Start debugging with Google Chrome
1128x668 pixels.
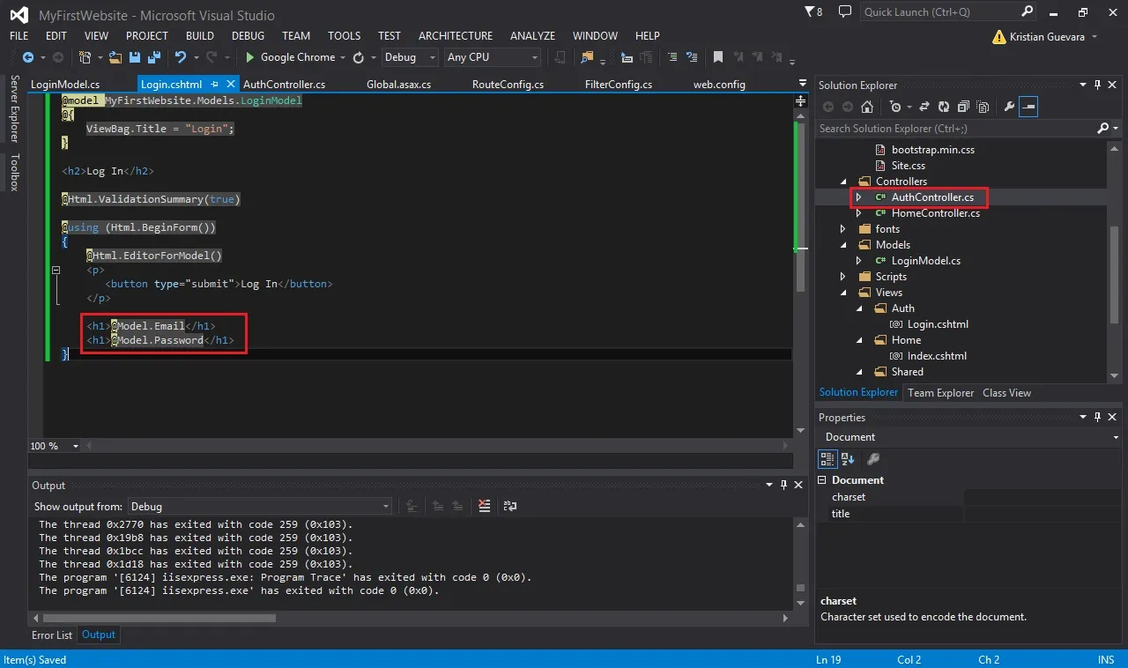click(x=291, y=57)
